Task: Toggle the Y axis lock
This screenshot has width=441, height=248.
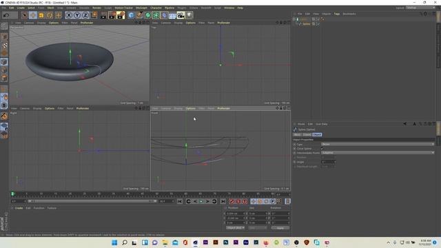Action: [77, 15]
